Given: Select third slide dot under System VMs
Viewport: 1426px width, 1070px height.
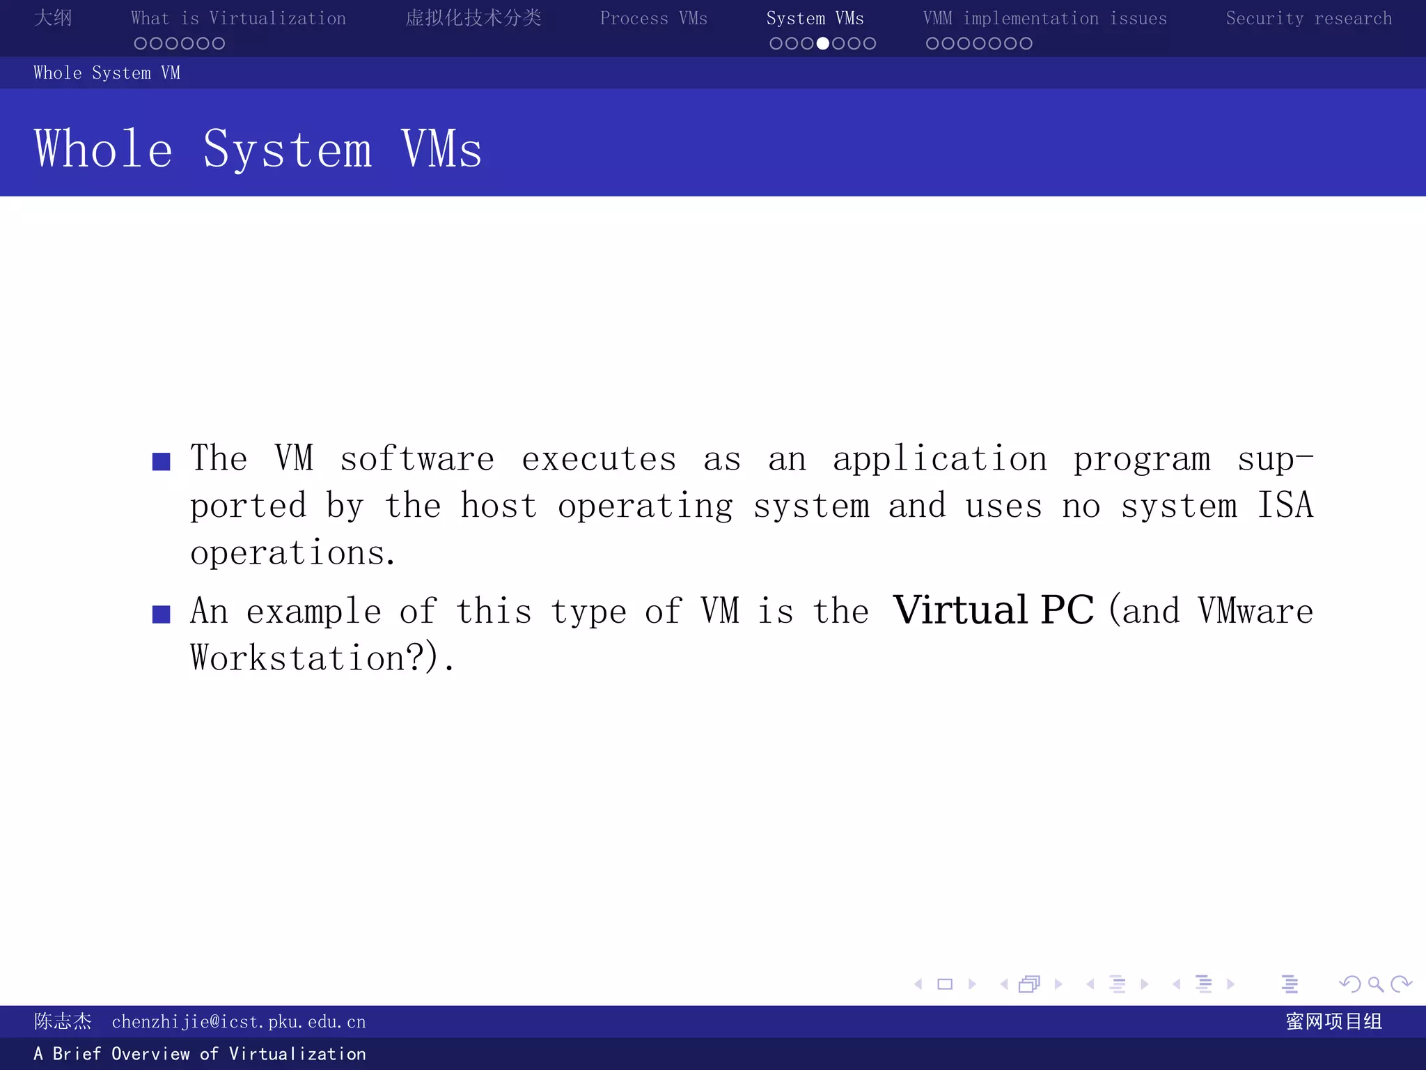Looking at the screenshot, I should click(x=808, y=43).
